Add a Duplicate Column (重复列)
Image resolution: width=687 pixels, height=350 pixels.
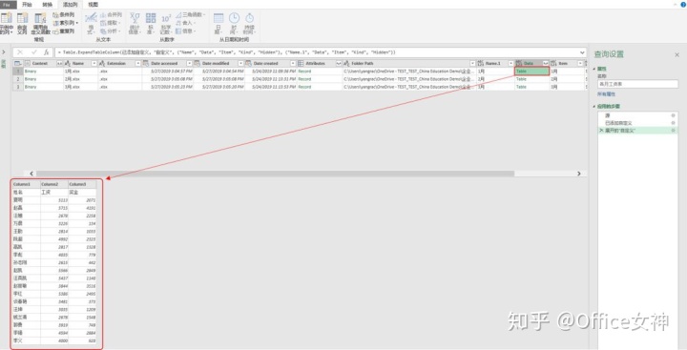(64, 31)
